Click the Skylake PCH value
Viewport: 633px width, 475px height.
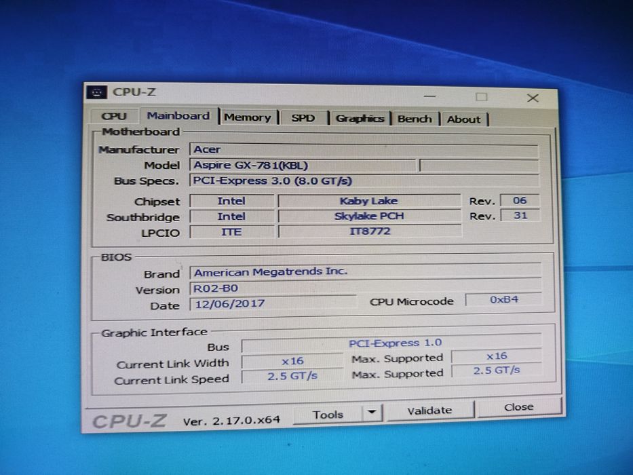point(369,216)
